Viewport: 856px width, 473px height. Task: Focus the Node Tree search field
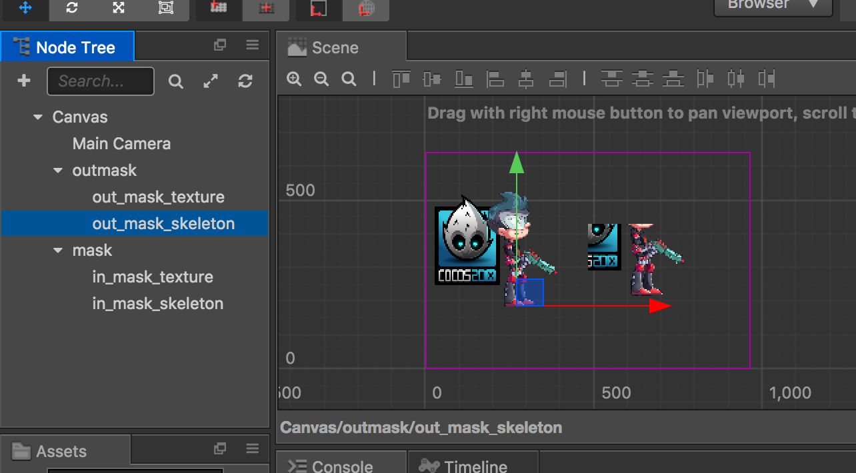101,81
